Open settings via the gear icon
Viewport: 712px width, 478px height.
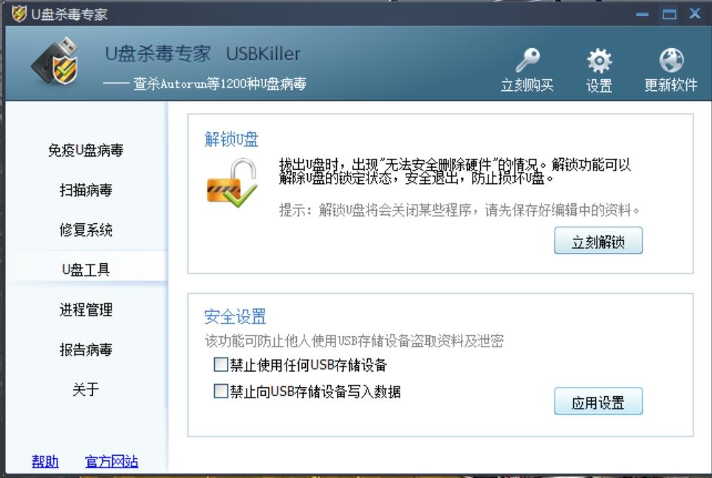(x=599, y=61)
